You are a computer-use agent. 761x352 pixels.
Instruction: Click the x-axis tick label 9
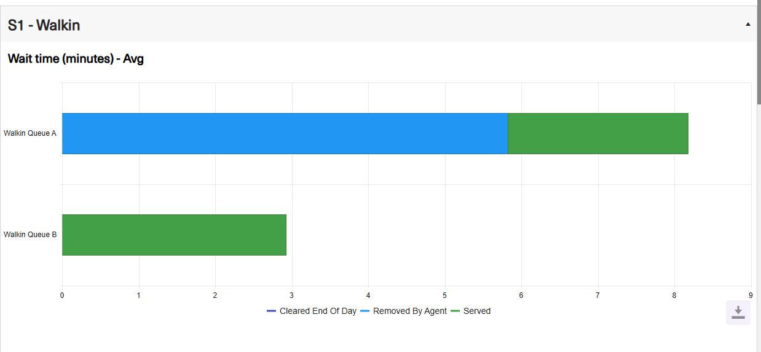coord(751,295)
